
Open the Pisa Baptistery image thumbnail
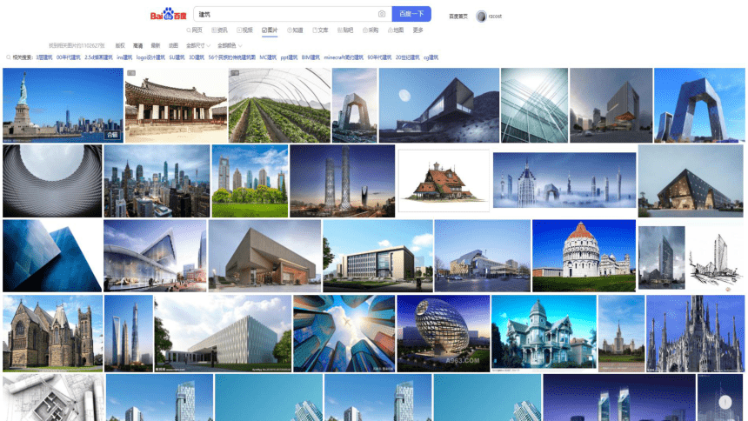coord(584,256)
